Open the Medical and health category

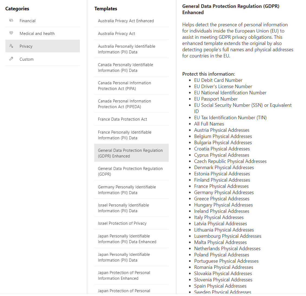(x=37, y=34)
